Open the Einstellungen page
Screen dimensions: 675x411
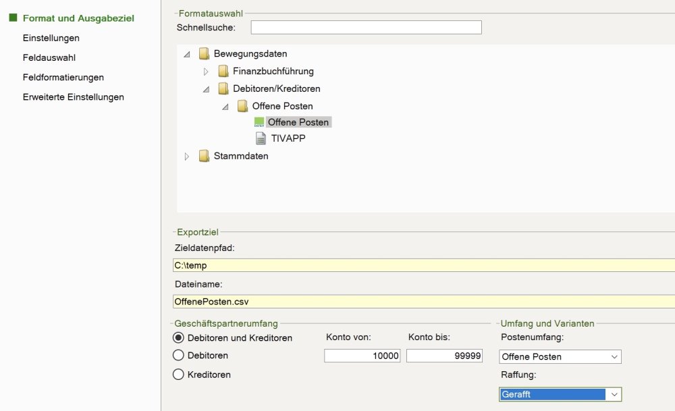pos(51,38)
